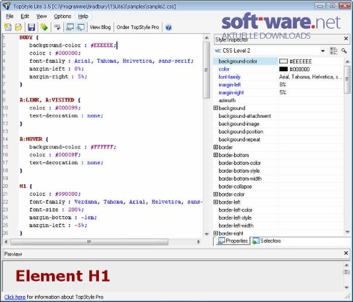
Task: Select the border-left-color property
Action: [235, 210]
